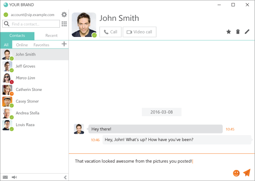Switch to the Contacts tab
The image size is (255, 181).
click(17, 36)
